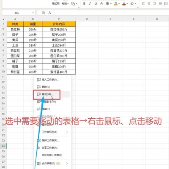Image resolution: width=169 pixels, height=169 pixels.
Task: Select cell 圆白菜 in column A
Action: [15, 56]
